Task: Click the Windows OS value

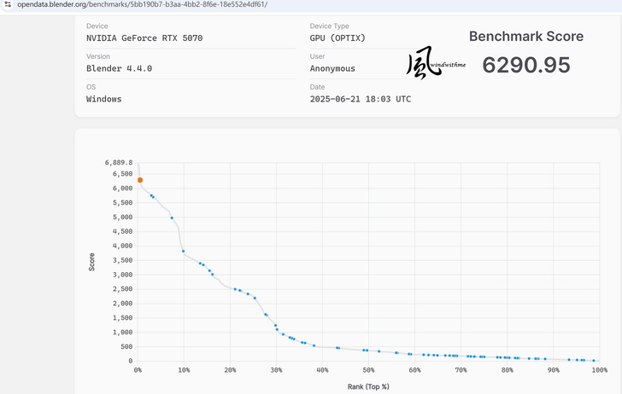Action: tap(103, 99)
